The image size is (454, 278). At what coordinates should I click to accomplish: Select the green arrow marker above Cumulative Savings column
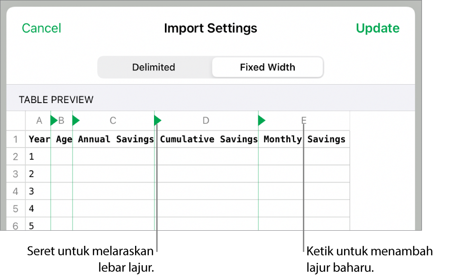tap(157, 121)
